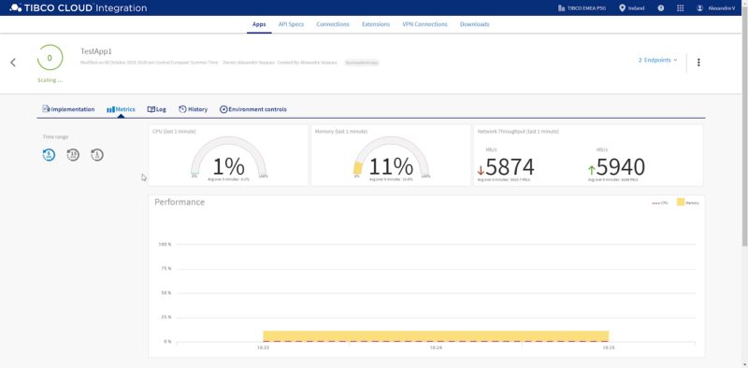Open the help question mark icon
The image size is (748, 368).
pyautogui.click(x=661, y=8)
